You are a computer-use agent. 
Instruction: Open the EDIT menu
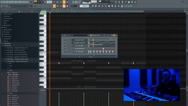click(4, 2)
